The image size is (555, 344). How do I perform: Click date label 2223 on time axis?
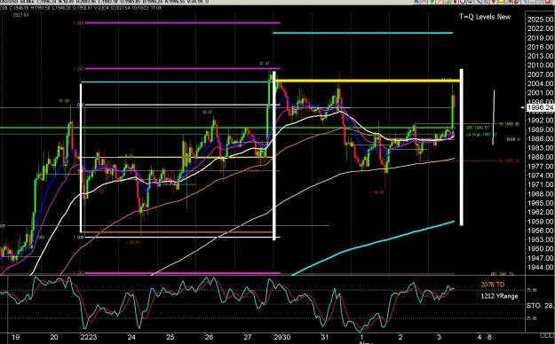coord(89,337)
